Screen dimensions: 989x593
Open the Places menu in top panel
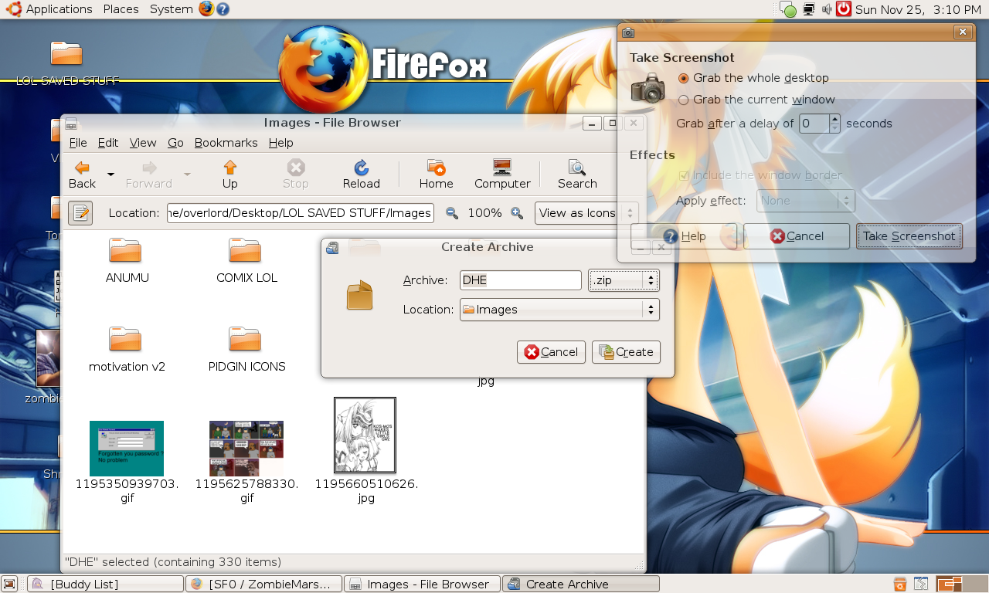point(121,9)
